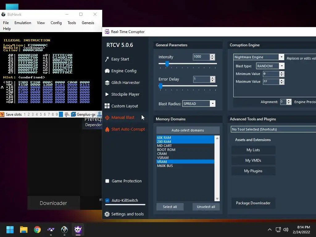Screen dimensions: 316x237
Task: Click gray hawk icon in BizHawk status bar
Action: tap(67, 114)
